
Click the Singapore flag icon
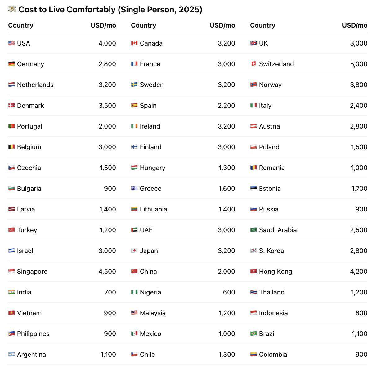(x=11, y=271)
